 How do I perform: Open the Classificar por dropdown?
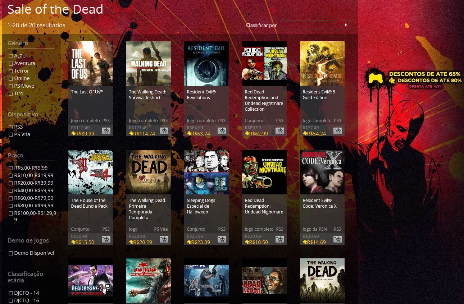pyautogui.click(x=316, y=25)
